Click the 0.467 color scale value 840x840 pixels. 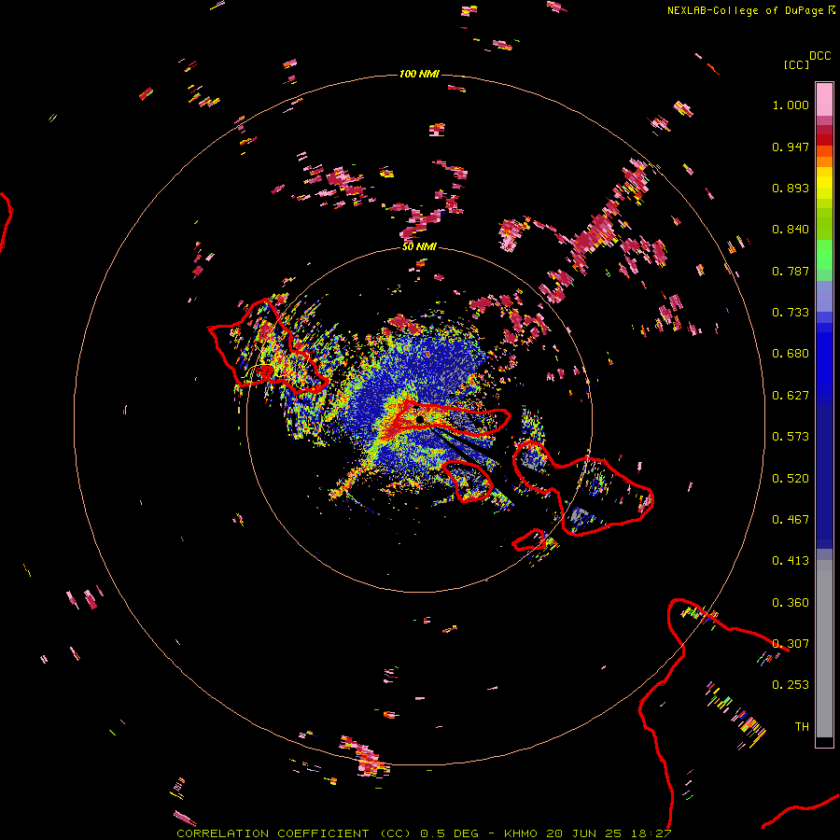click(791, 520)
